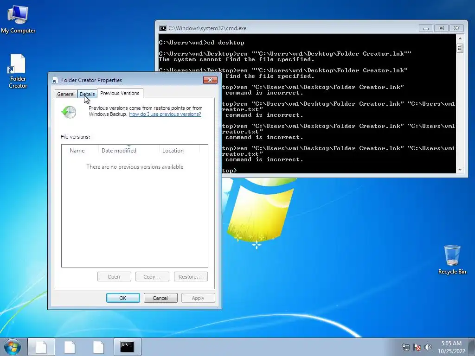Switch to the General tab
Image resolution: width=475 pixels, height=356 pixels.
tap(66, 94)
